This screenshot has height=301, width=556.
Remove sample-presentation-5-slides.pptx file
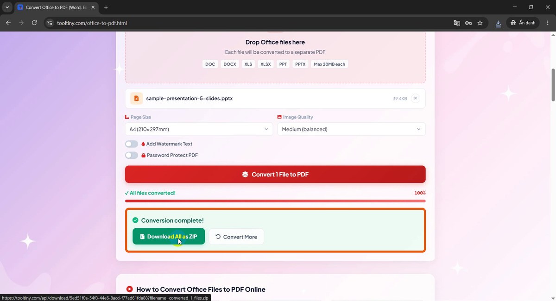[x=415, y=98]
